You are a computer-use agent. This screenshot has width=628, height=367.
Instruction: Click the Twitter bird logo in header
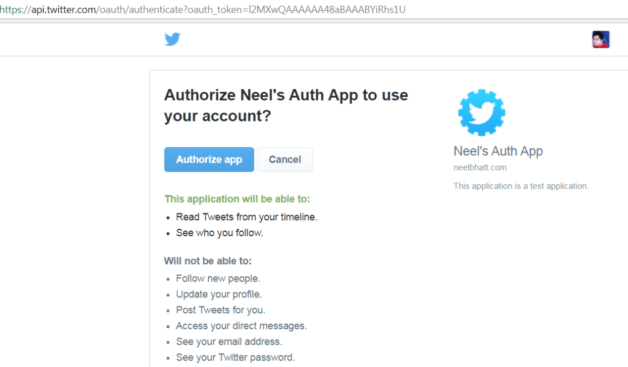click(172, 39)
